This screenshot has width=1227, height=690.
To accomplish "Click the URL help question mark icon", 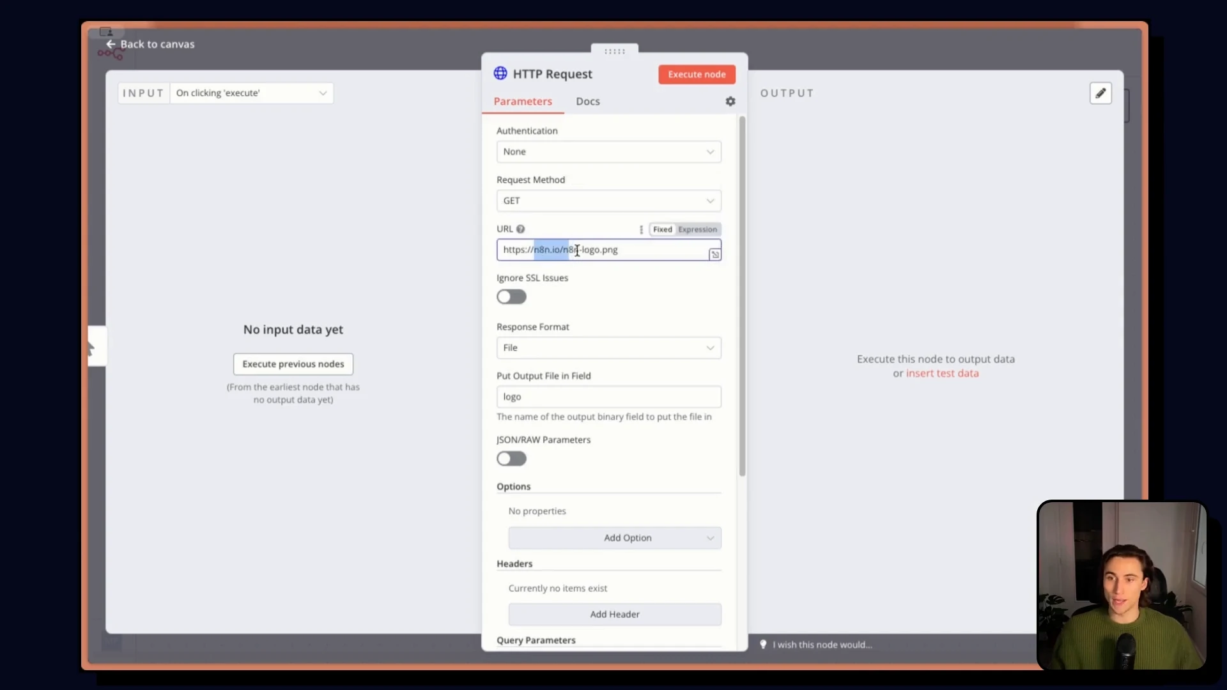I will (x=521, y=229).
